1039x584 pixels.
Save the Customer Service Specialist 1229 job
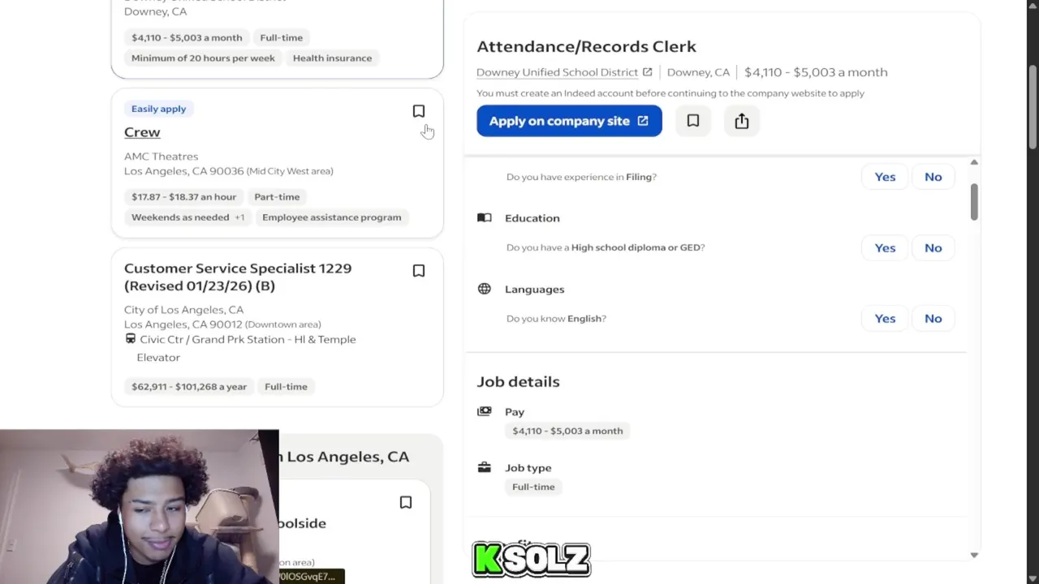click(x=419, y=271)
